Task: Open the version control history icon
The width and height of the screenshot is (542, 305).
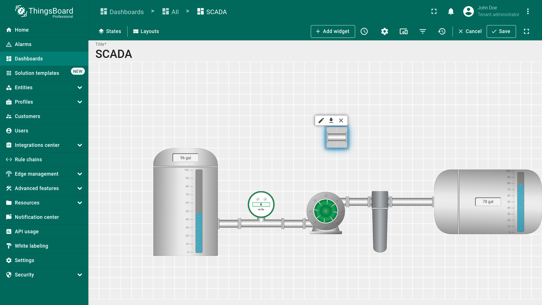Action: coord(442,31)
